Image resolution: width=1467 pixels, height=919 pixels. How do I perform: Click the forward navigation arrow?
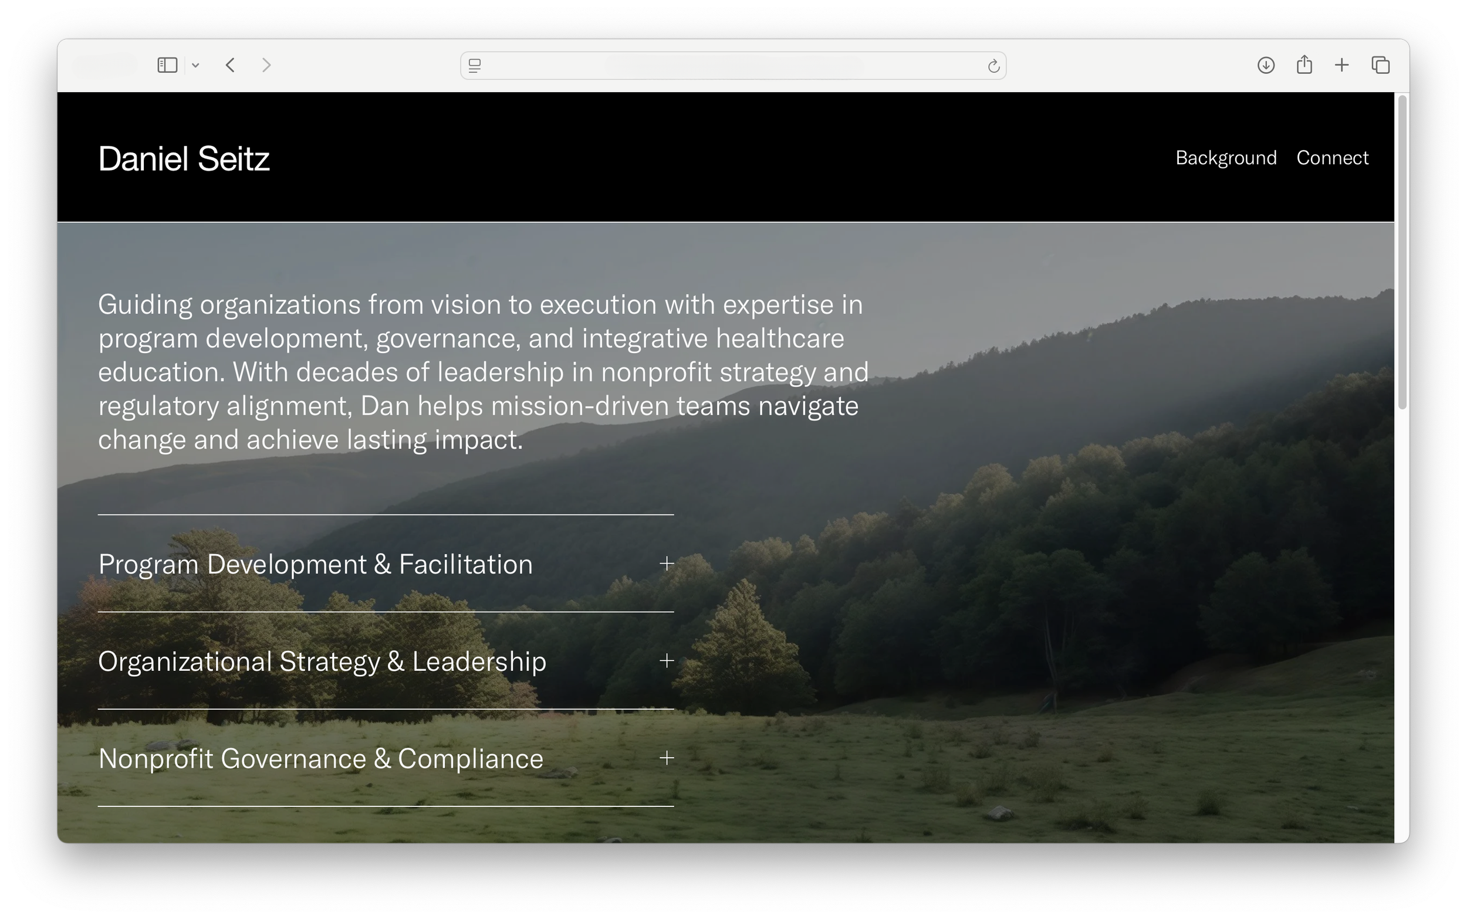coord(266,65)
